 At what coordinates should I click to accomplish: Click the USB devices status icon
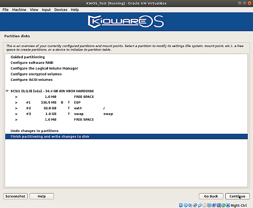coord(200,205)
